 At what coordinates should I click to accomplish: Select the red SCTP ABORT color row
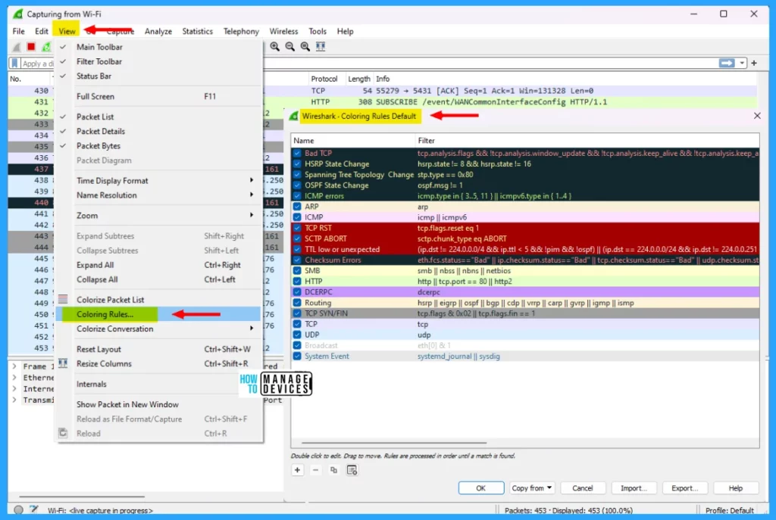(525, 238)
